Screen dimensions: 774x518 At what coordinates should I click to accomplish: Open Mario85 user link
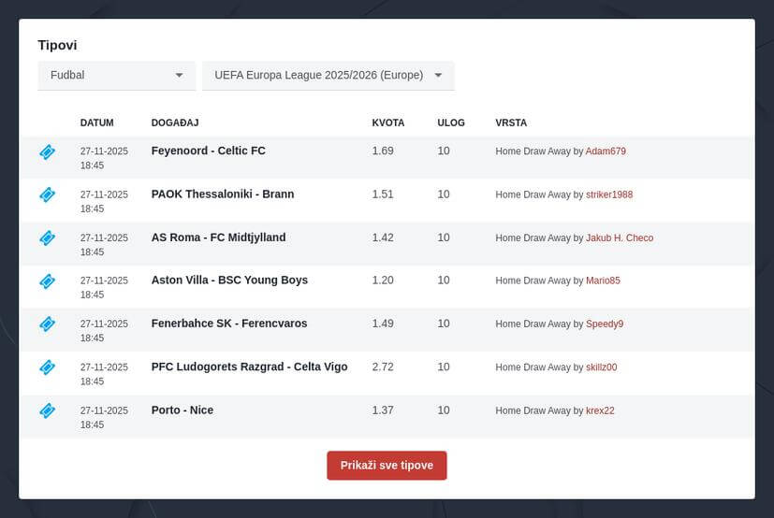click(603, 281)
